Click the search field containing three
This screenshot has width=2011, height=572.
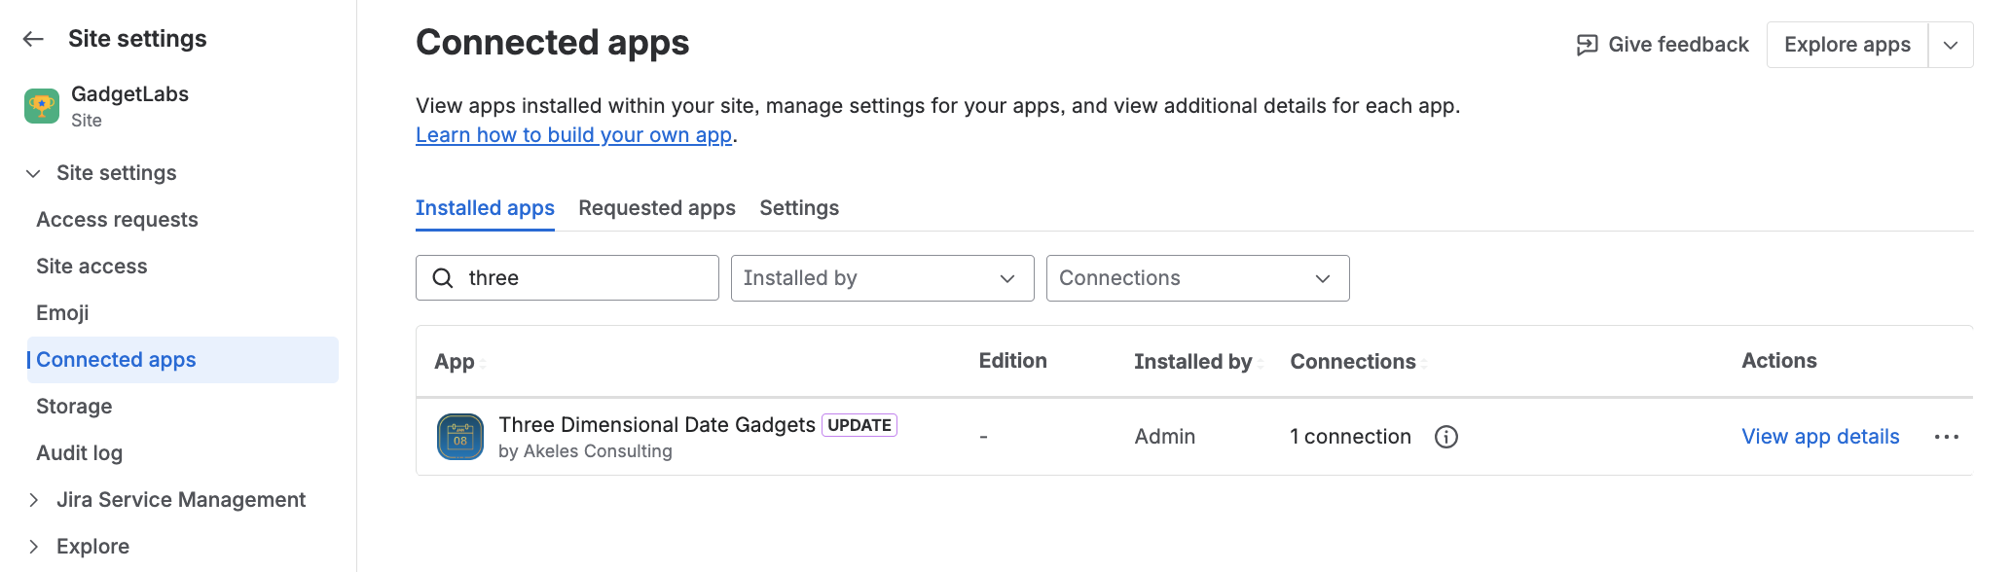tap(584, 278)
